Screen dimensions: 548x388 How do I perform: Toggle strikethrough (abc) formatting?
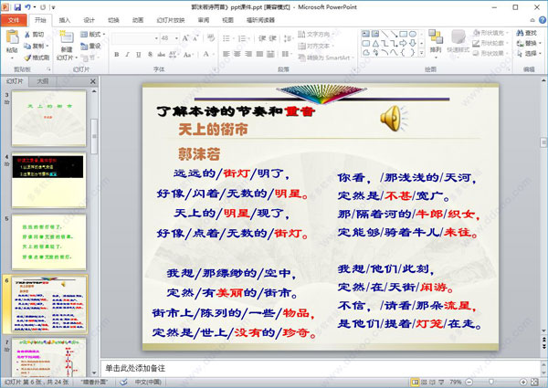(x=161, y=54)
